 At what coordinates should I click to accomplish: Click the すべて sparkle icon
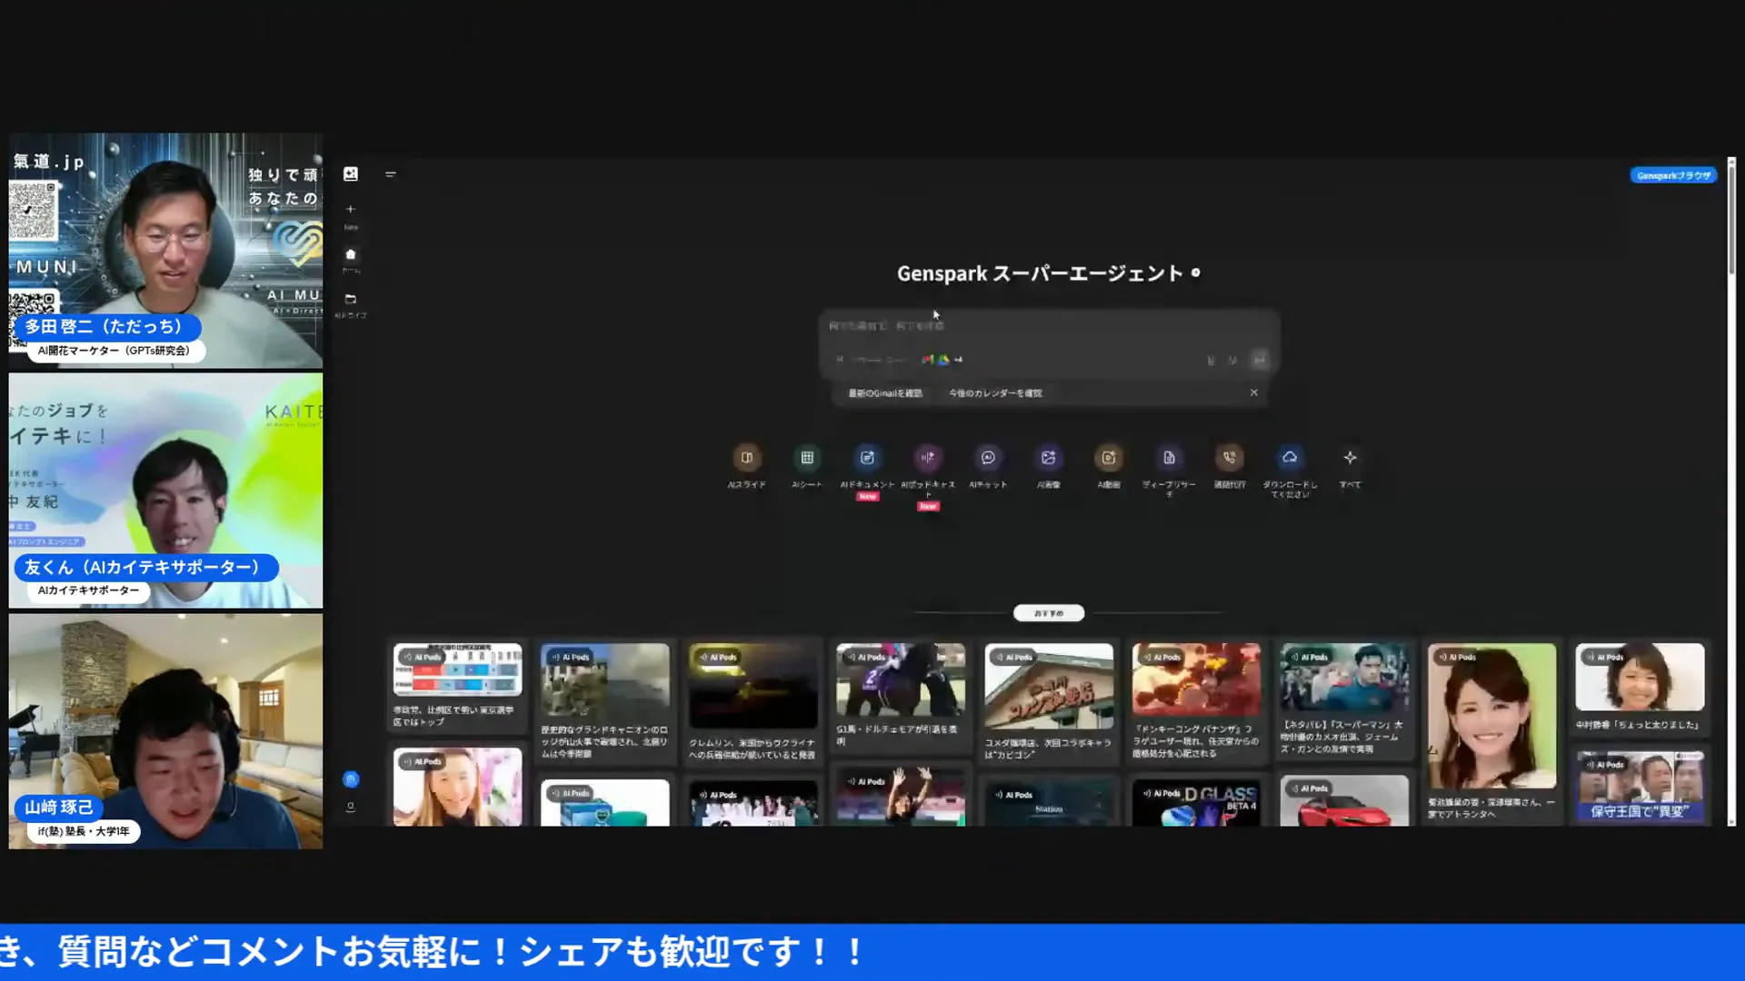pos(1351,458)
